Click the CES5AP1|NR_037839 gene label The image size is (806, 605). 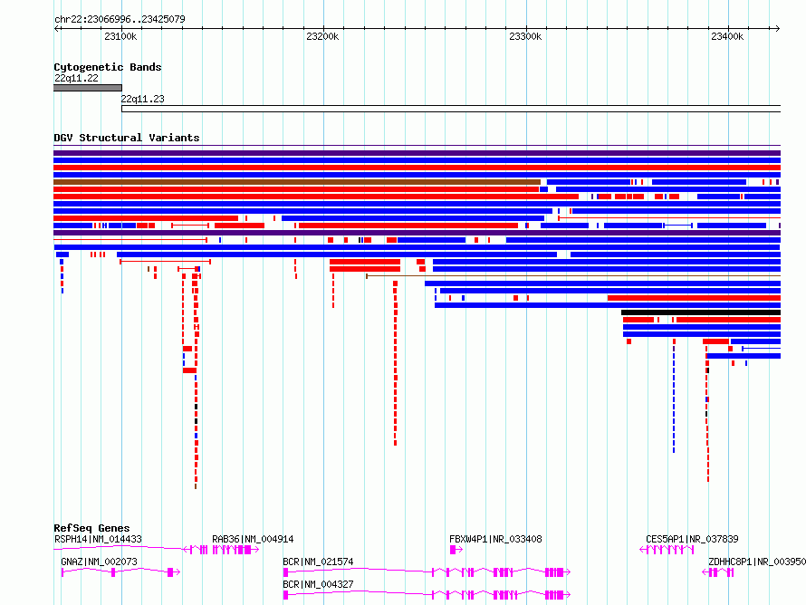pyautogui.click(x=692, y=539)
